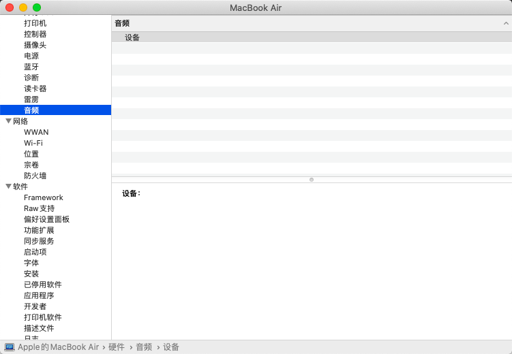The height and width of the screenshot is (354, 512).
Task: Open the 蓝牙 section
Action: (x=31, y=67)
